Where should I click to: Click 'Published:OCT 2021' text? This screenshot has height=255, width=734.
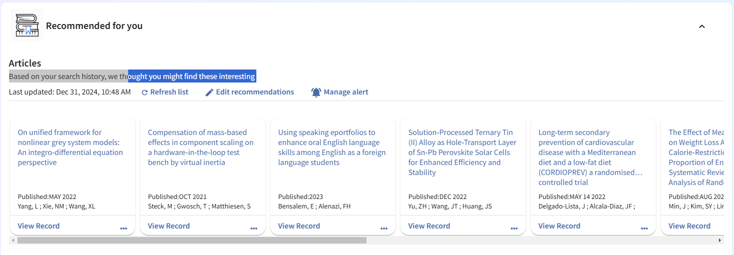(x=177, y=197)
